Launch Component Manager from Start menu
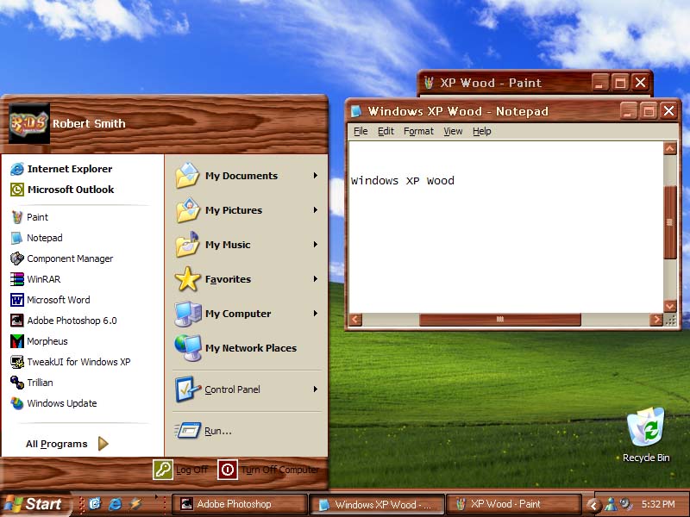This screenshot has height=517, width=690. pyautogui.click(x=61, y=258)
